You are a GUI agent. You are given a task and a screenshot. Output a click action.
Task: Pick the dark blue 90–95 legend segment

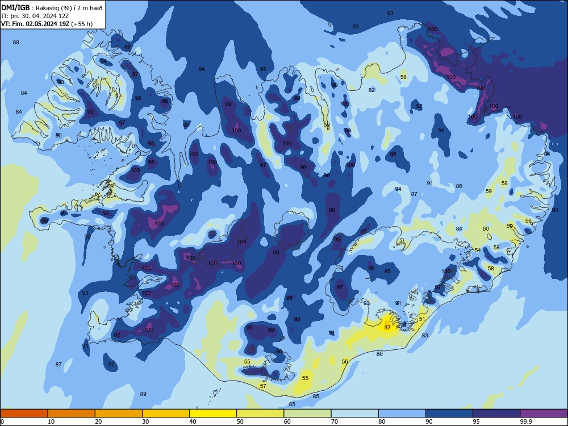coord(449,414)
